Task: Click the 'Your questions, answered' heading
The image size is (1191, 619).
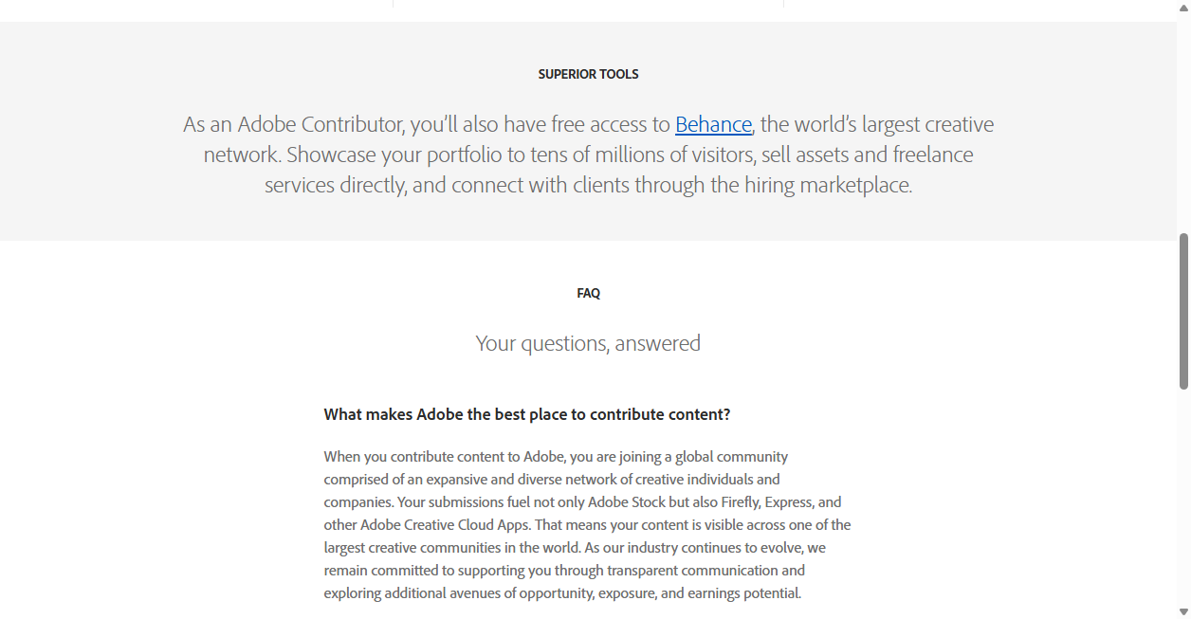Action: (x=588, y=343)
